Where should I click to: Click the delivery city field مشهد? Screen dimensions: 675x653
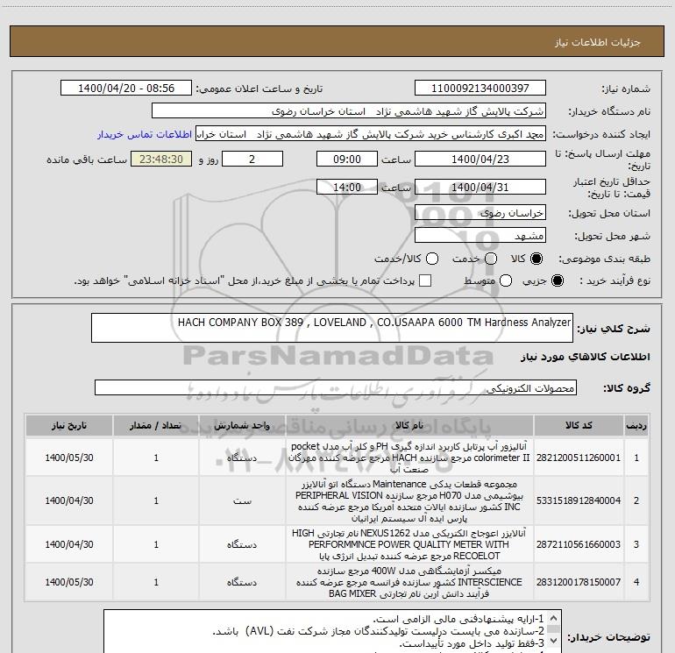tap(480, 236)
